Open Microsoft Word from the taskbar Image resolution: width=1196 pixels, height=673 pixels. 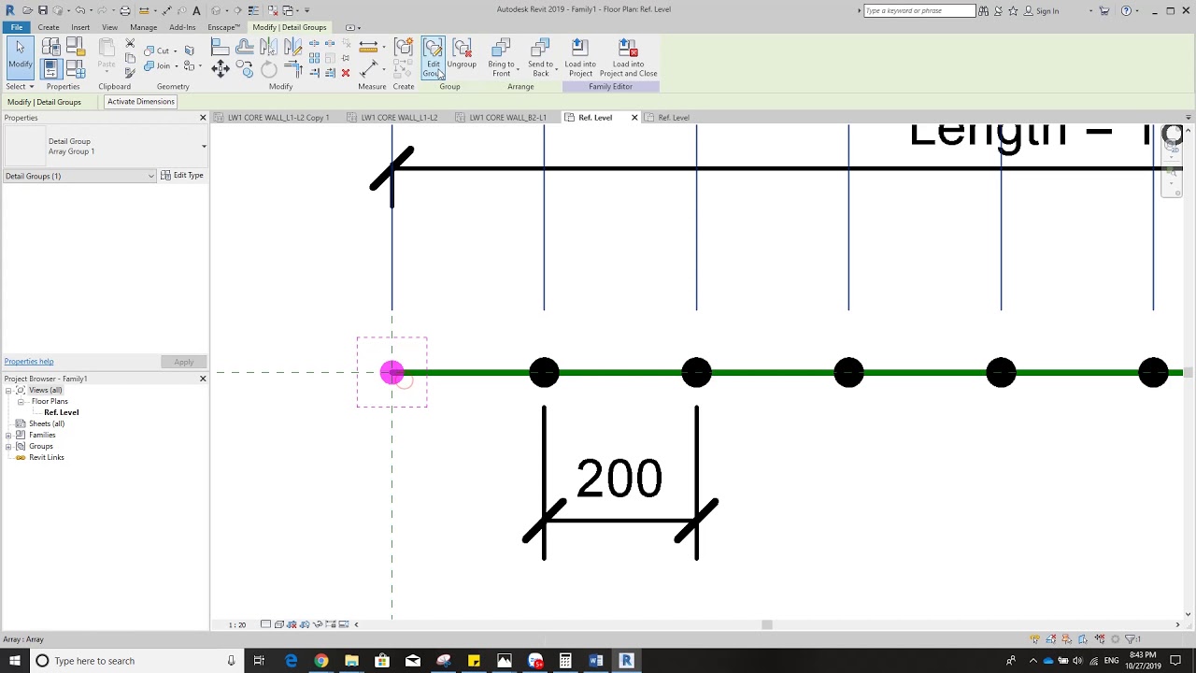(x=596, y=661)
